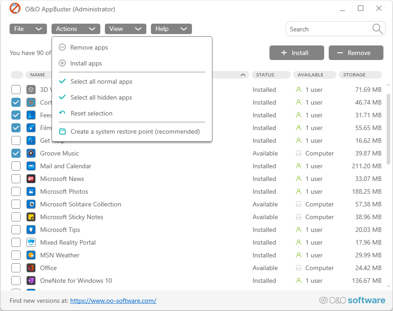
Task: Click the Microsoft Tips app icon
Action: point(31,230)
